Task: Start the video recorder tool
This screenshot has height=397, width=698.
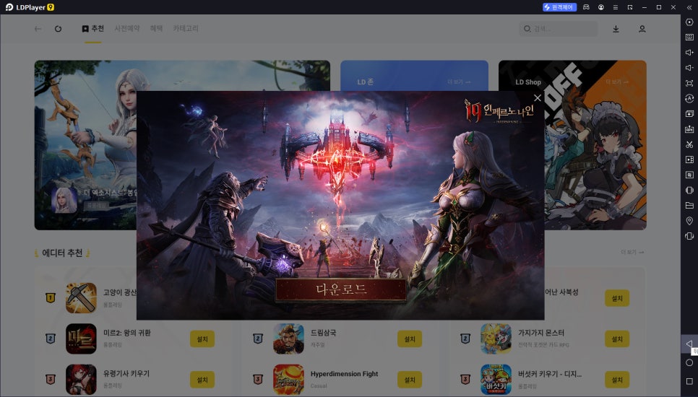Action: click(689, 160)
